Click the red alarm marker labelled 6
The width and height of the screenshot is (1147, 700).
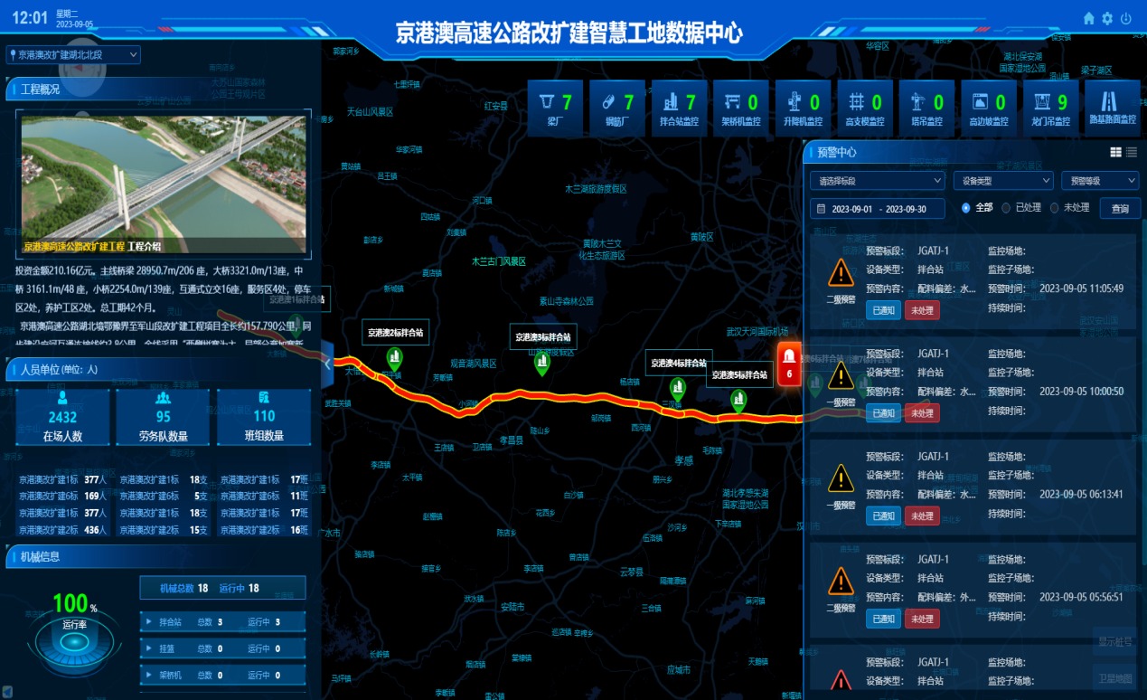pos(789,364)
